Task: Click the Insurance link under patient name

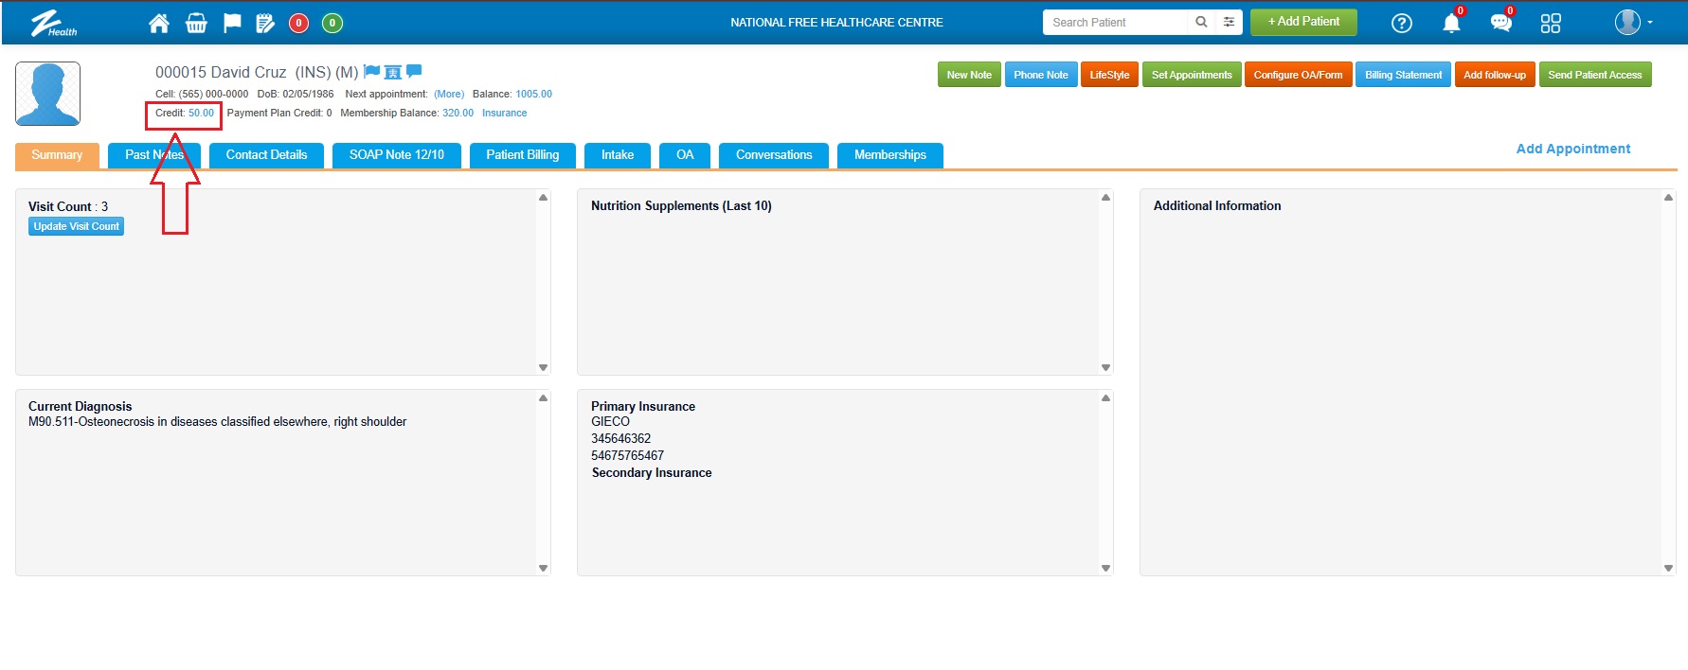Action: tap(504, 114)
